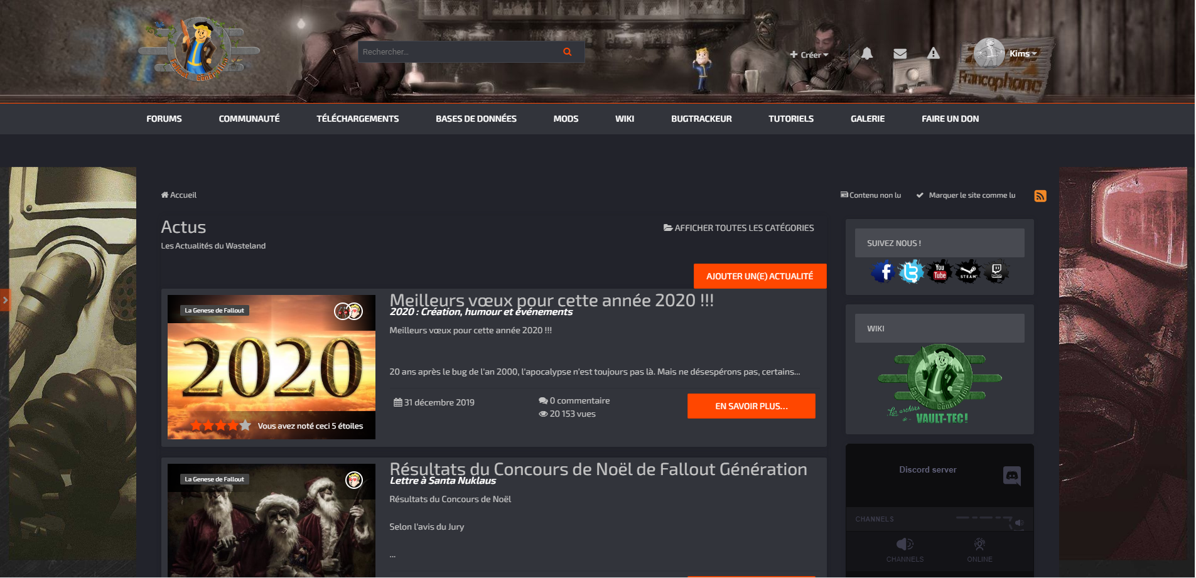Click the fifth star of the 2020 rating
The width and height of the screenshot is (1196, 578).
point(245,425)
